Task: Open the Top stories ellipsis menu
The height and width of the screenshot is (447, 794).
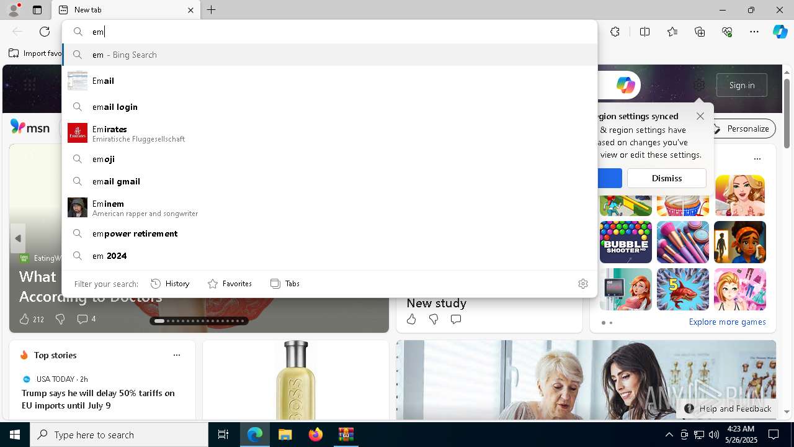Action: tap(177, 355)
